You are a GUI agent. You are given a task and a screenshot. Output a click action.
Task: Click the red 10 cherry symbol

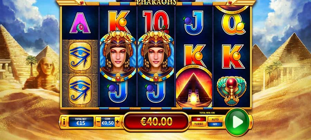click(x=156, y=21)
